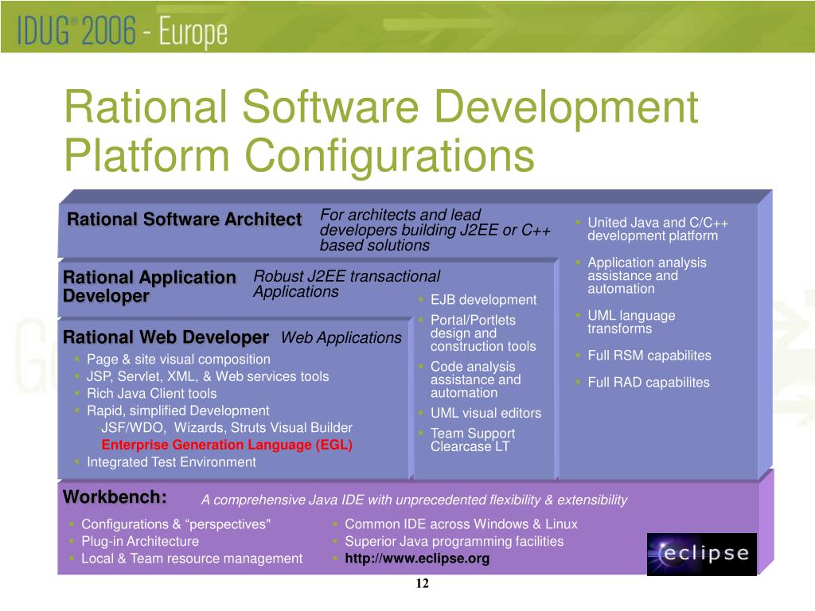
Task: Click 'A comprehensive Java IDE' tagline
Action: (x=414, y=500)
